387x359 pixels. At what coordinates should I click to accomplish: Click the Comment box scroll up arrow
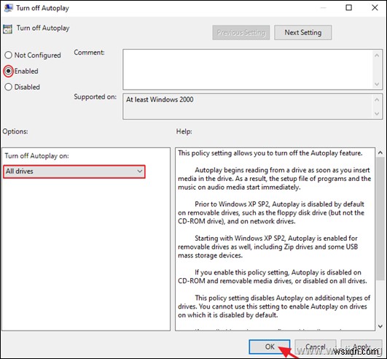click(377, 55)
